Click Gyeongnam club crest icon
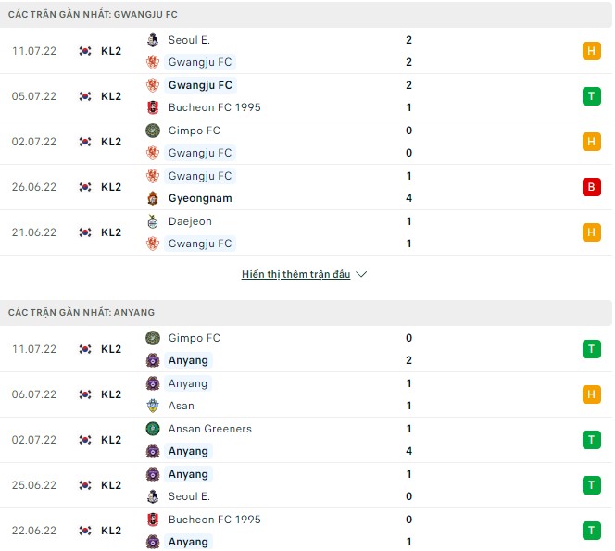Viewport: 615px width, 551px height. tap(153, 198)
